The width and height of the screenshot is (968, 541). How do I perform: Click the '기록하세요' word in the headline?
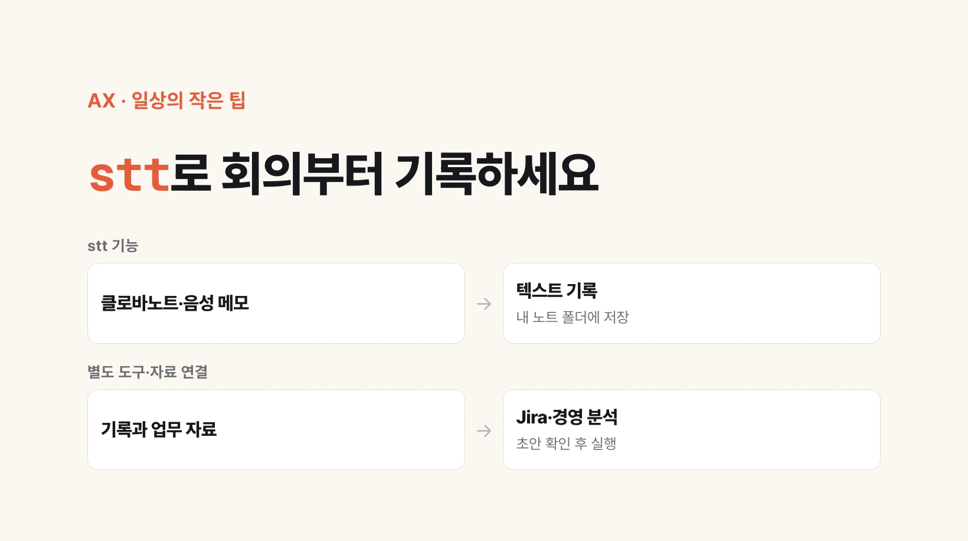(x=497, y=174)
